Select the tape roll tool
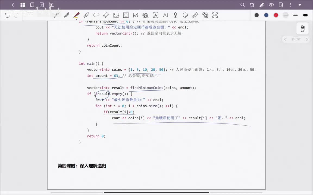 pos(146,15)
